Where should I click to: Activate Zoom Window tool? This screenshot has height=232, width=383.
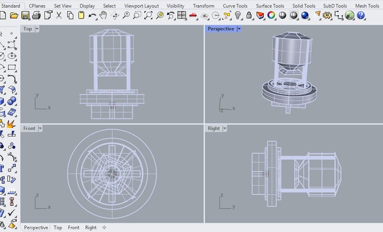[137, 15]
